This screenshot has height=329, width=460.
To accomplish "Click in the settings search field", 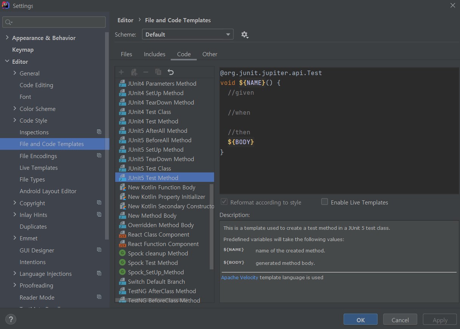I will click(54, 22).
